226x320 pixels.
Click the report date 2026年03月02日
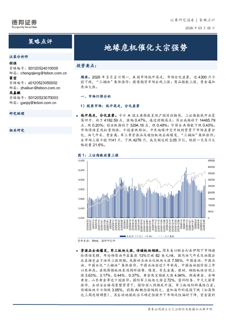click(200, 28)
